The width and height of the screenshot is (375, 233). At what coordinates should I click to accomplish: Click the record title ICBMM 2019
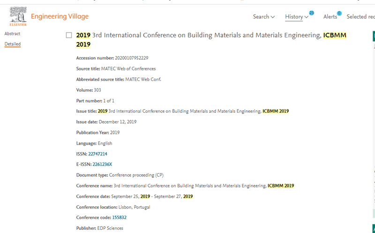point(211,40)
